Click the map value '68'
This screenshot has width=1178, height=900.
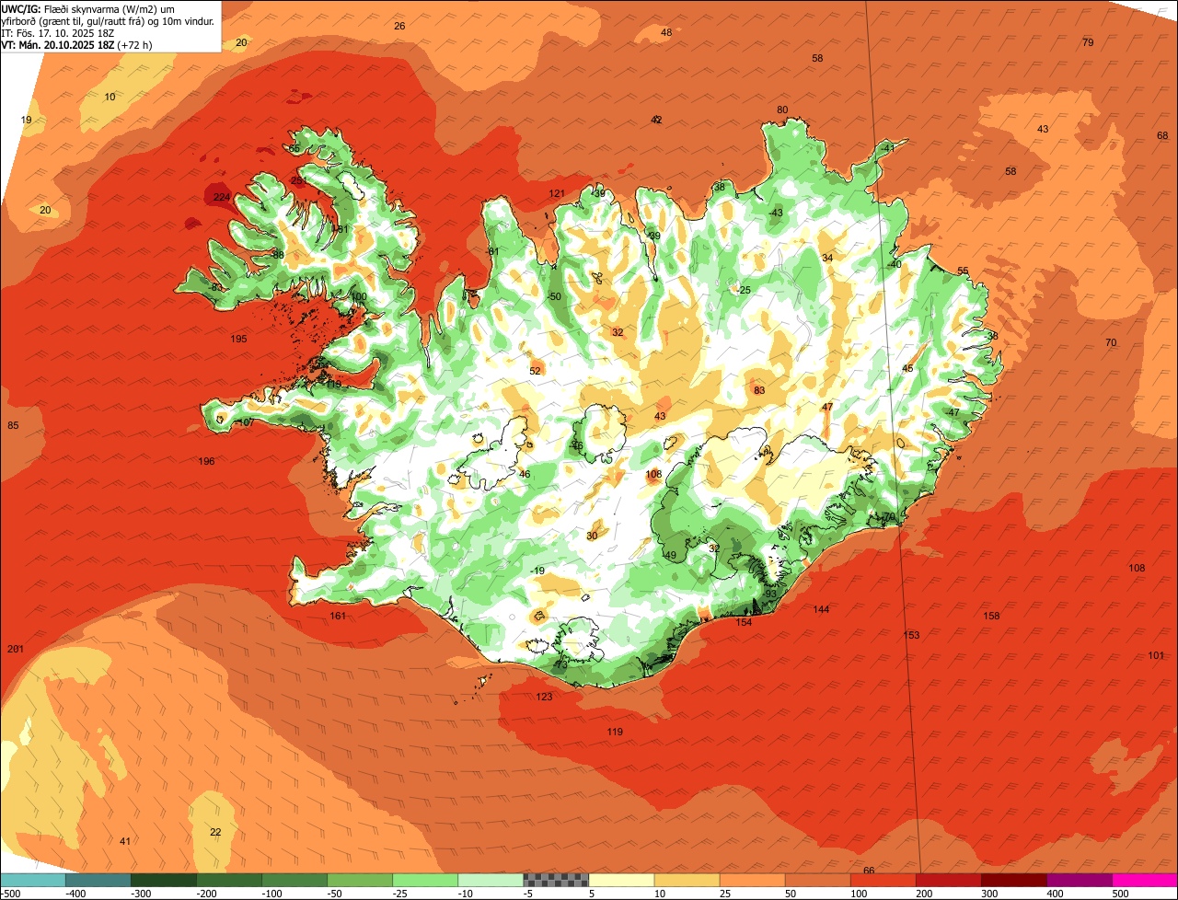tap(1162, 135)
